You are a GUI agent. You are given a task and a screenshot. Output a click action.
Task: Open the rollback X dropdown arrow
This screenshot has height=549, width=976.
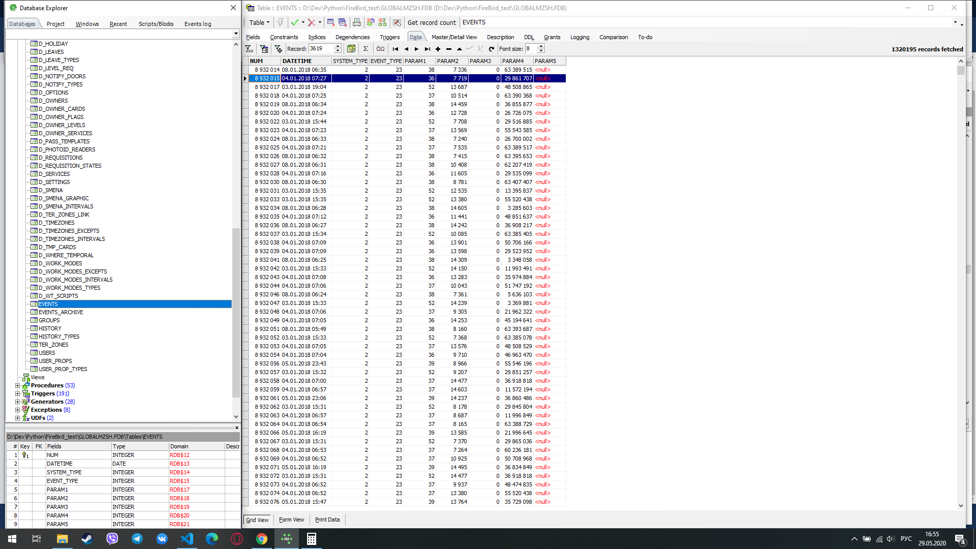point(320,22)
